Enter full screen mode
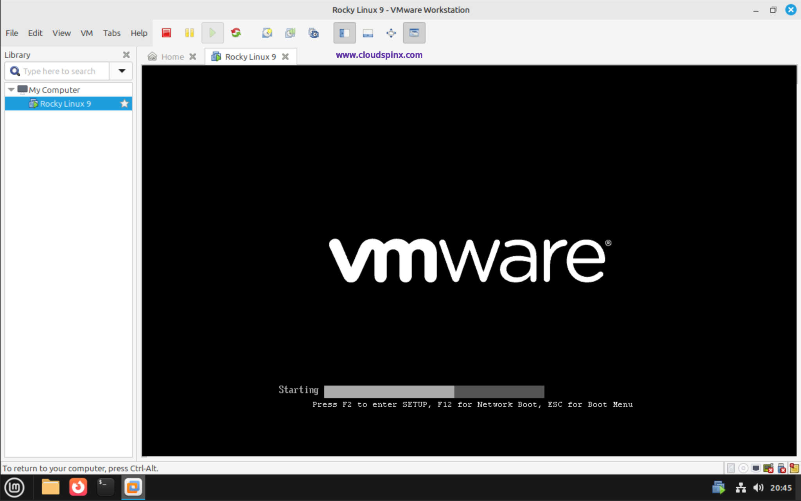Viewport: 801px width, 501px height. 391,33
